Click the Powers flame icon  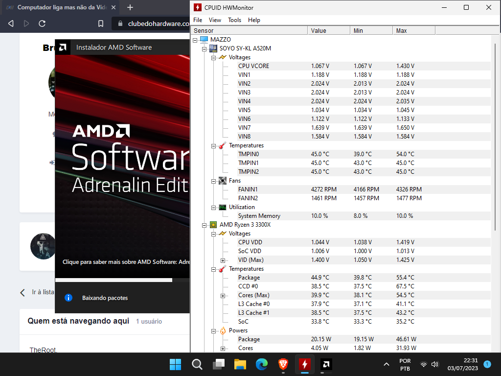coord(223,330)
